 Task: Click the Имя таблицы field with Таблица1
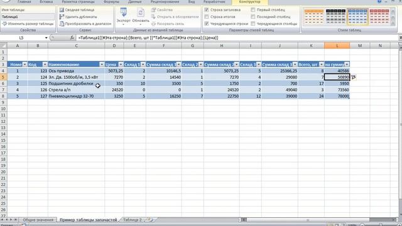[x=28, y=17]
